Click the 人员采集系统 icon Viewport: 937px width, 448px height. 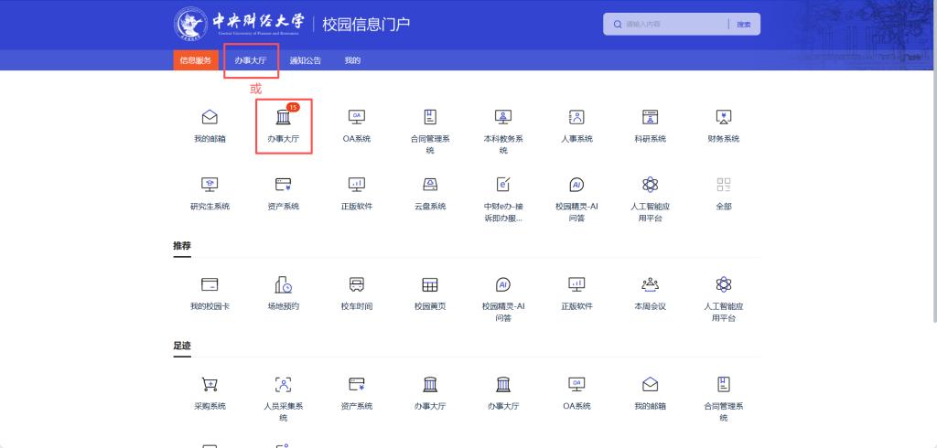coord(283,385)
